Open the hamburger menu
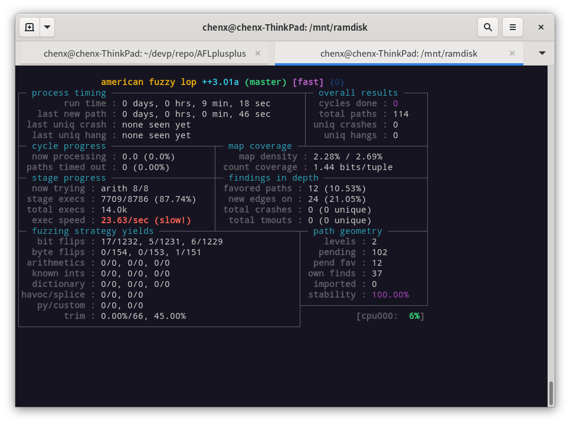 coord(513,27)
